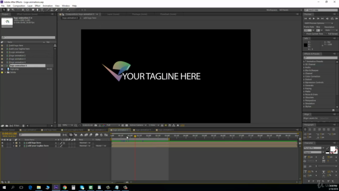Start RAM preview from Preview panel
Viewport: 339px width, 191px height.
pyautogui.click(x=336, y=19)
